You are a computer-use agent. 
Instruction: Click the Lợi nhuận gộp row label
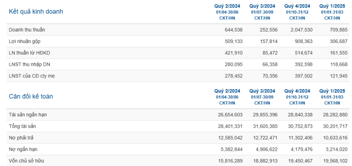25,41
